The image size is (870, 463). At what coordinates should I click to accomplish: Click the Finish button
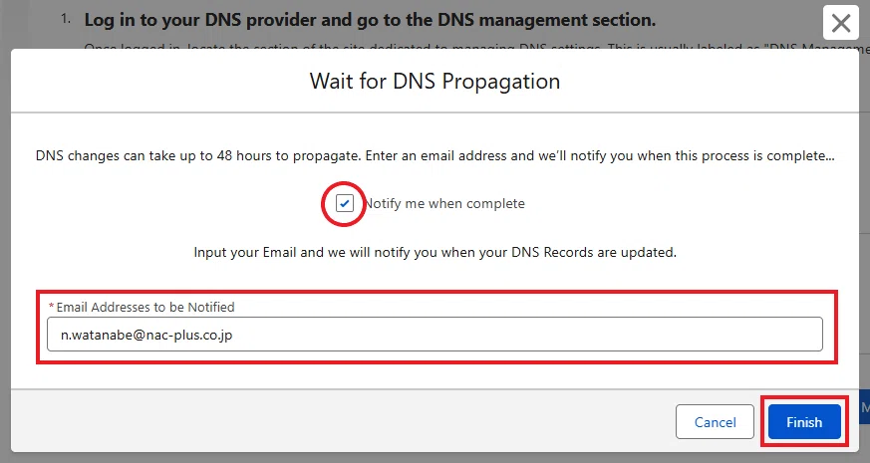coord(804,422)
